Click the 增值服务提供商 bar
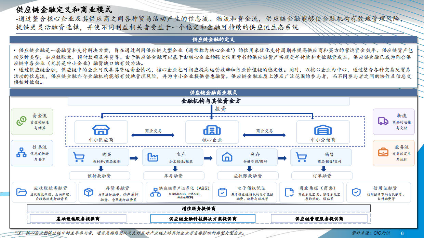 (199, 209)
